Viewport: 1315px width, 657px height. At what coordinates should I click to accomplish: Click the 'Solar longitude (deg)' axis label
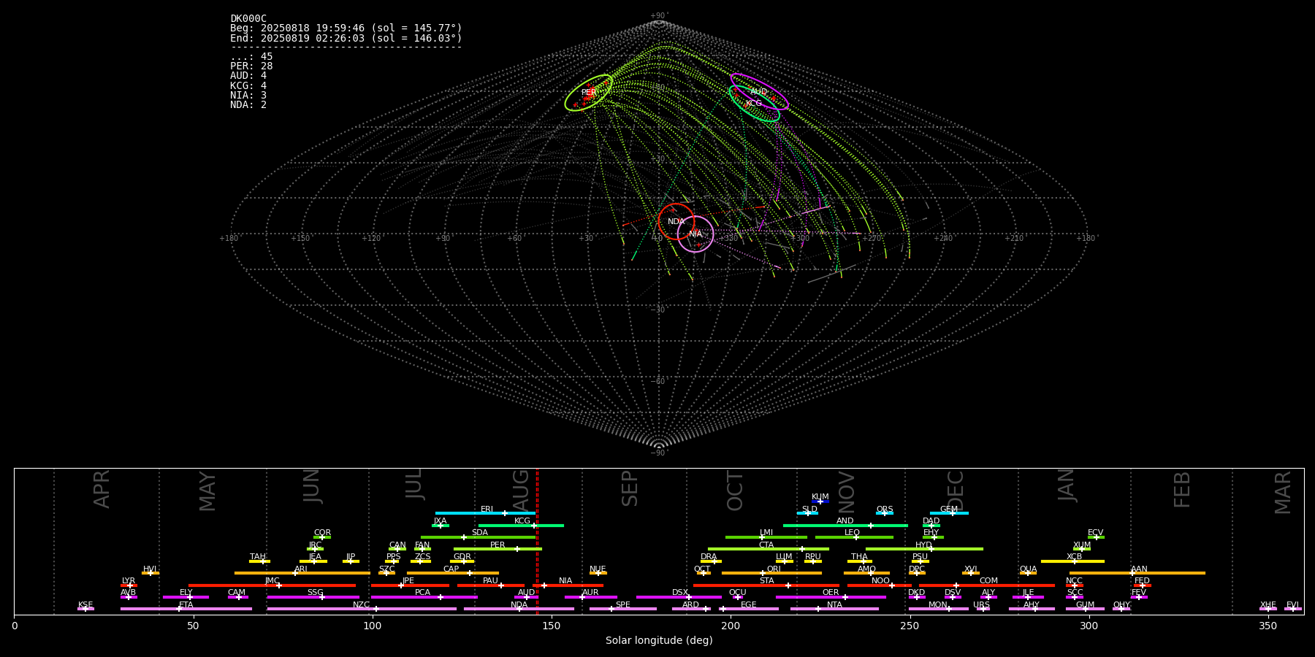[x=659, y=640]
